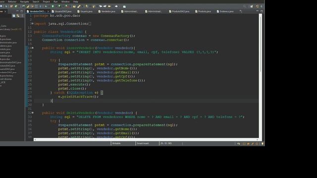
Task: Go to last edit location arrow
Action: 101,6
